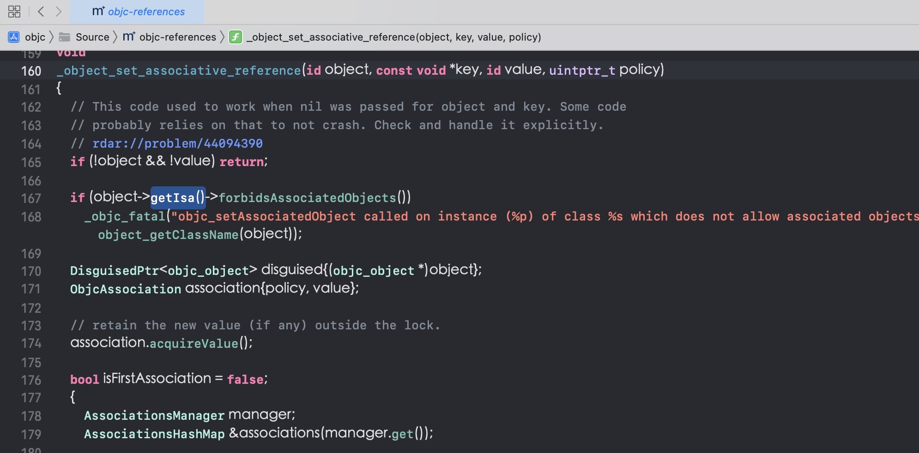
Task: Click the bool keyword on line 176
Action: (85, 380)
